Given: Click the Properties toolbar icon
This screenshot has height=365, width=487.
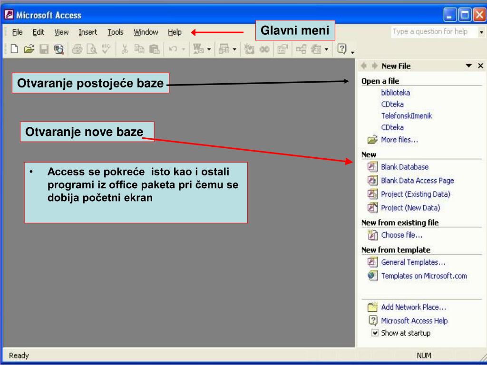Looking at the screenshot, I should 282,49.
